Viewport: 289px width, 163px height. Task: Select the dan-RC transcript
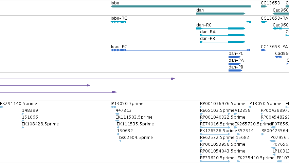click(221, 28)
